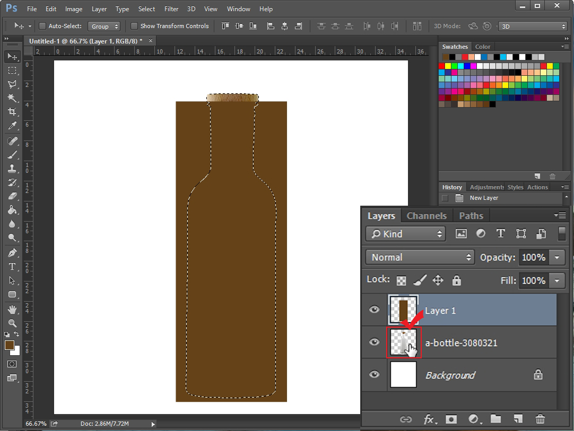Screen dimensions: 574x431
Task: Open the Layer menu
Action: click(x=99, y=9)
